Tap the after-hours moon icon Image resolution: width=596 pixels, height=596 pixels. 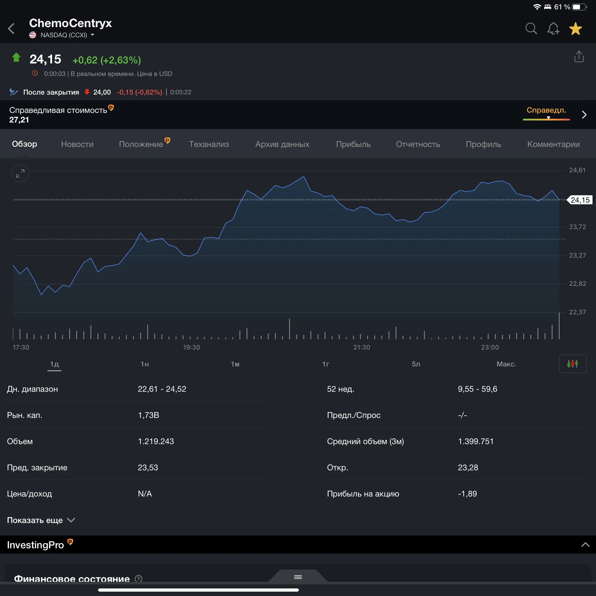pyautogui.click(x=14, y=92)
